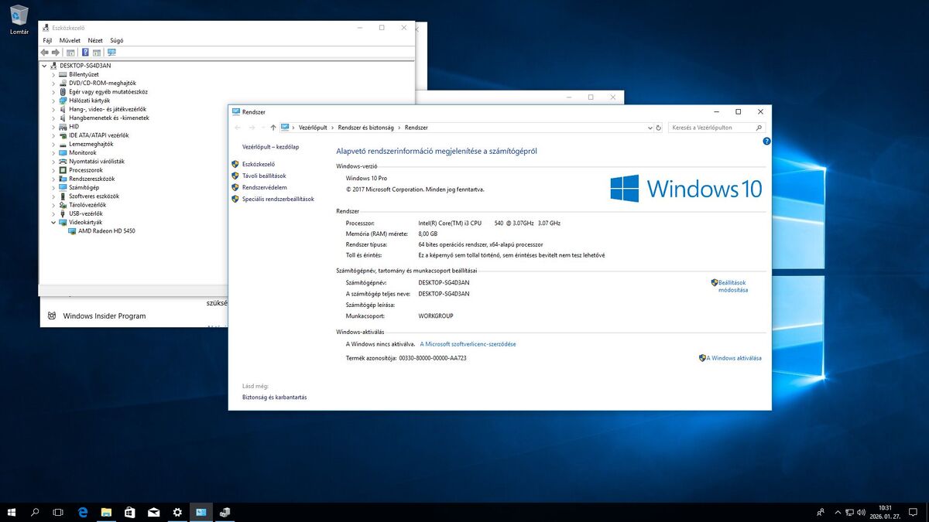Click the Back arrow in Eszközkezelő toolbar
This screenshot has width=929, height=522.
point(45,53)
